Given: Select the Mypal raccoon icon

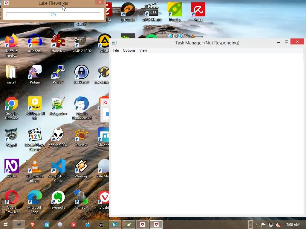Looking at the screenshot, I should [x=12, y=137].
